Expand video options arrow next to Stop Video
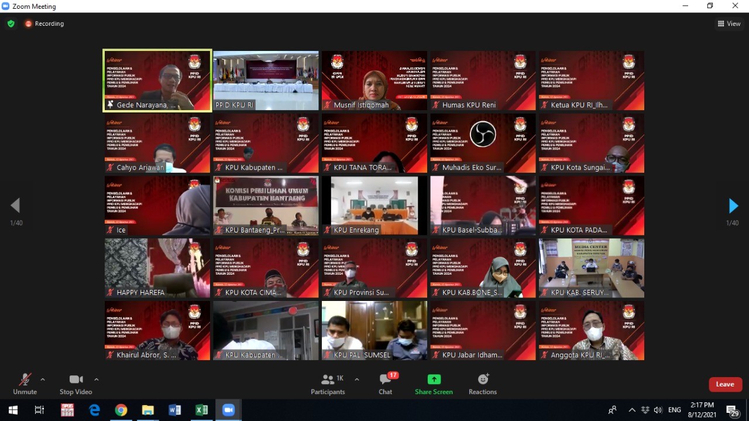The width and height of the screenshot is (749, 421). tap(97, 379)
